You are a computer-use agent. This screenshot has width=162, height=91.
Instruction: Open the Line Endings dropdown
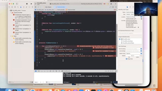(x=134, y=51)
